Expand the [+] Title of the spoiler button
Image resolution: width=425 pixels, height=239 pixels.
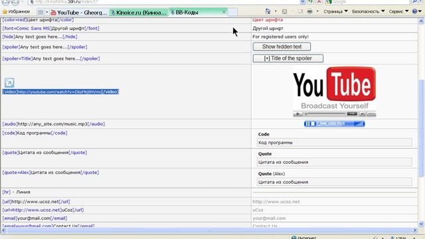(288, 58)
